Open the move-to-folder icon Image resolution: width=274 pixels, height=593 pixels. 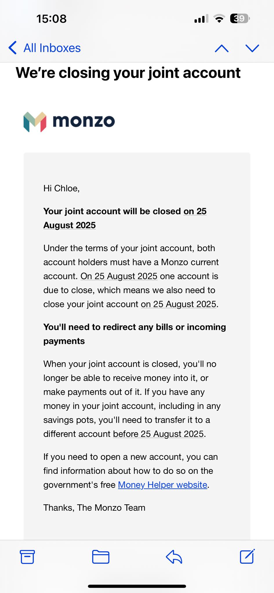[x=101, y=557]
